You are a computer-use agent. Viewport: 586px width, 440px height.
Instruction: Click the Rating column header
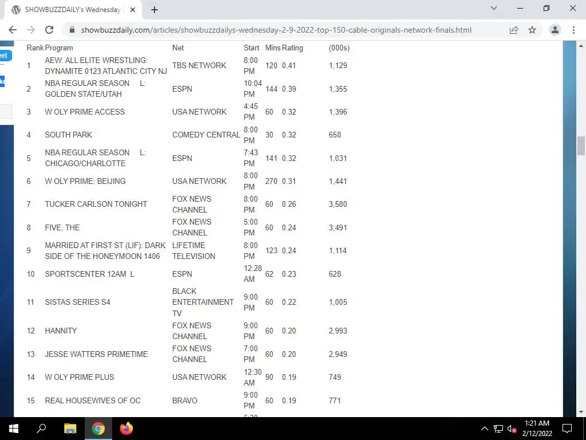coord(292,48)
